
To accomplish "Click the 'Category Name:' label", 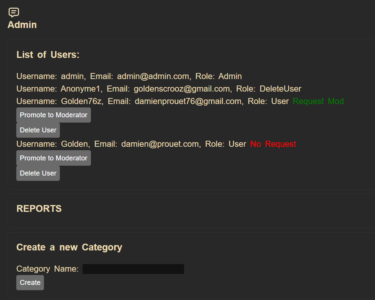I will (x=47, y=269).
